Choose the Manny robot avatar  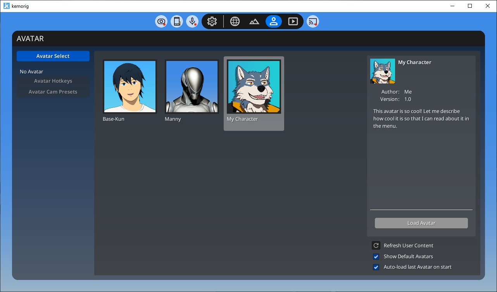pyautogui.click(x=192, y=87)
